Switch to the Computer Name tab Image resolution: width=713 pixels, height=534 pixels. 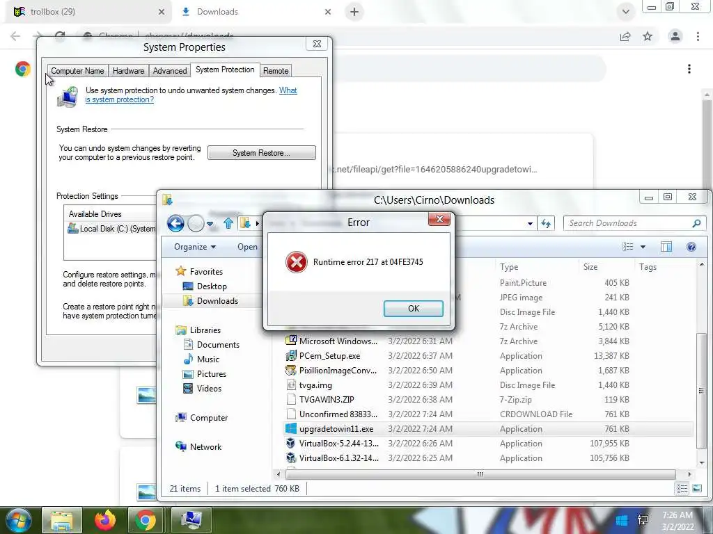click(x=77, y=71)
